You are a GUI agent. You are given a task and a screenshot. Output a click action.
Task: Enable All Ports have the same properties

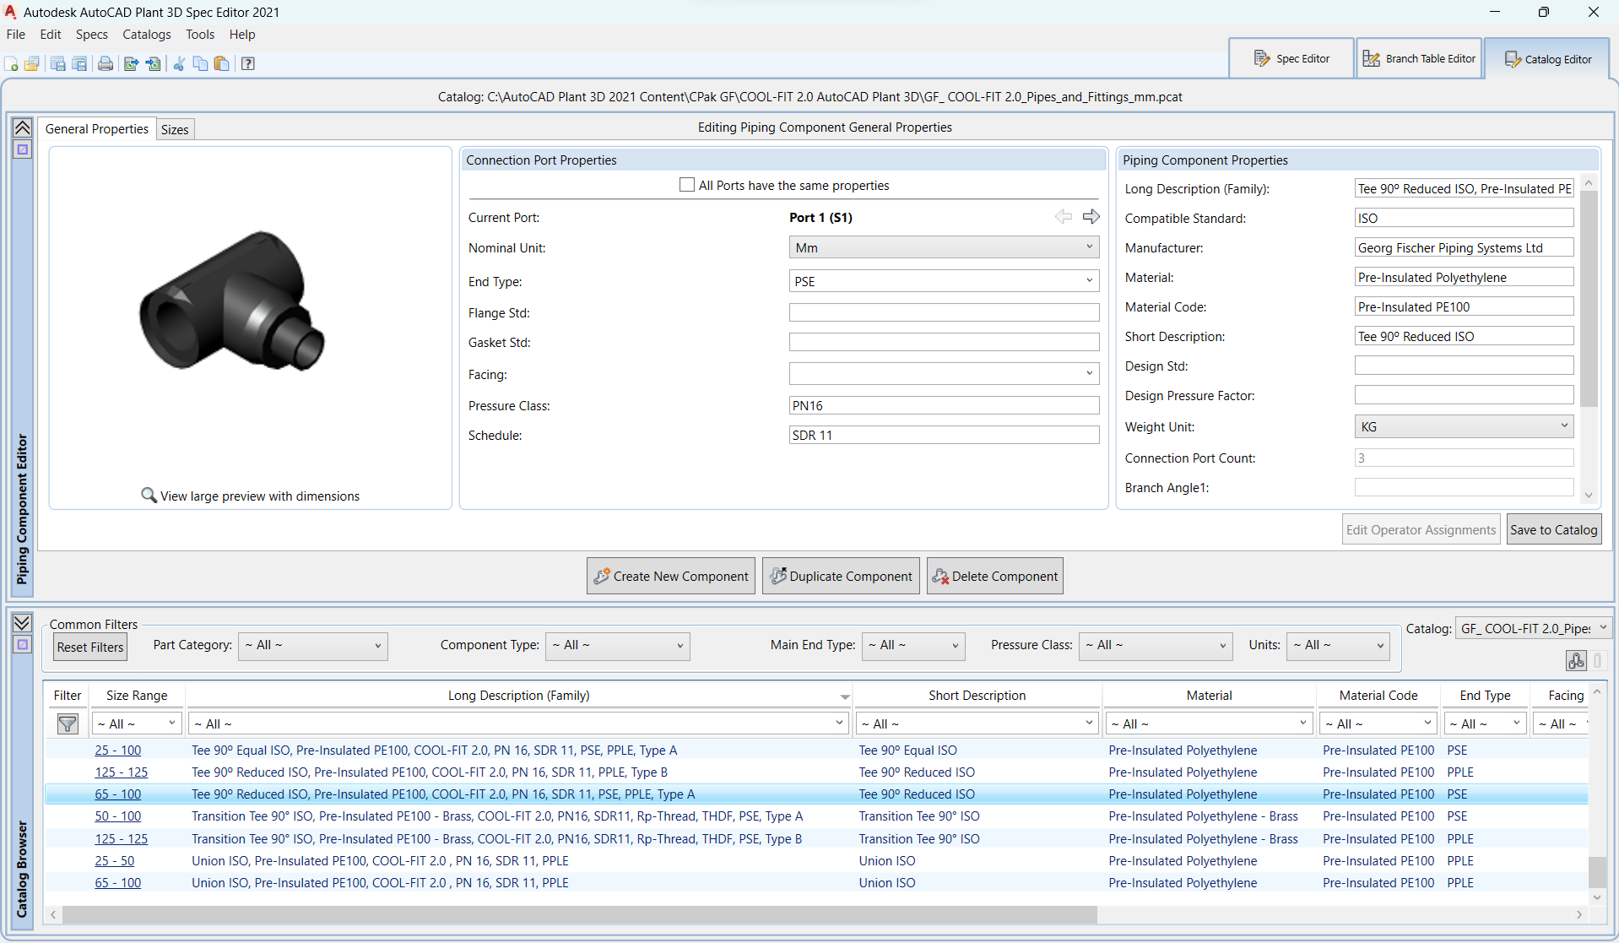687,185
